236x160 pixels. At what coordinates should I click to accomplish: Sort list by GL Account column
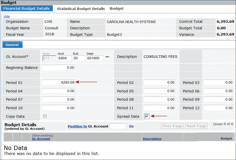41,139
